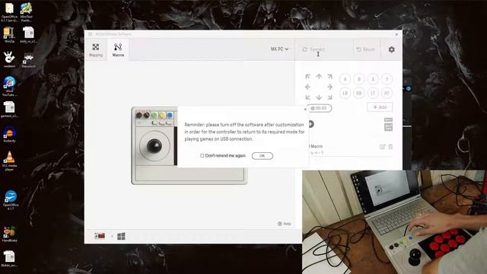
Task: Choose the LT button circle
Action: pos(373,93)
